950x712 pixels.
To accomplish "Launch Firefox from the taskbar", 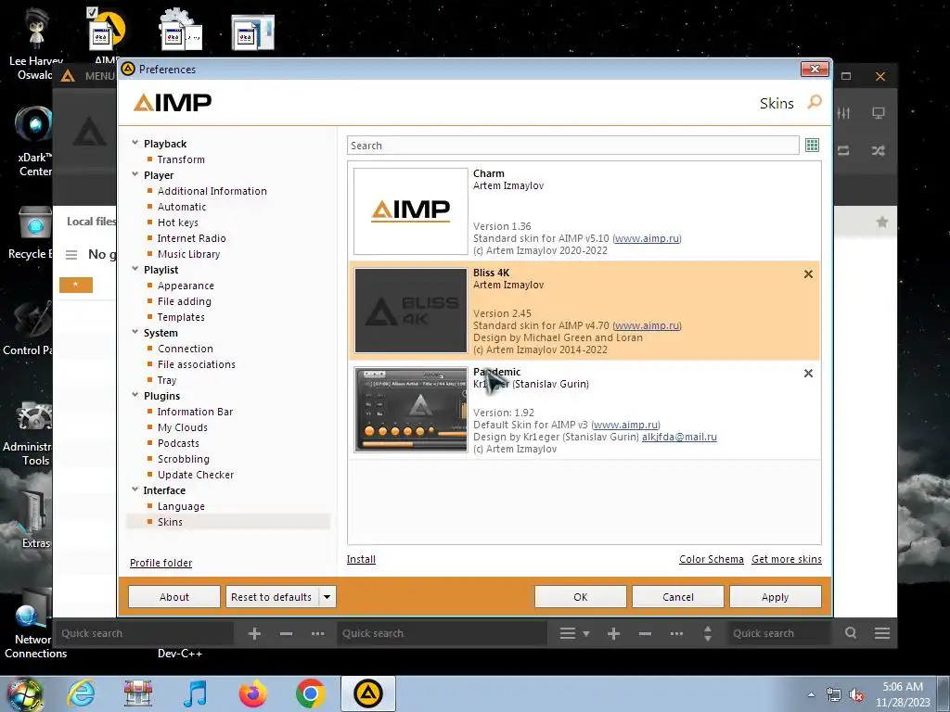I will (252, 693).
